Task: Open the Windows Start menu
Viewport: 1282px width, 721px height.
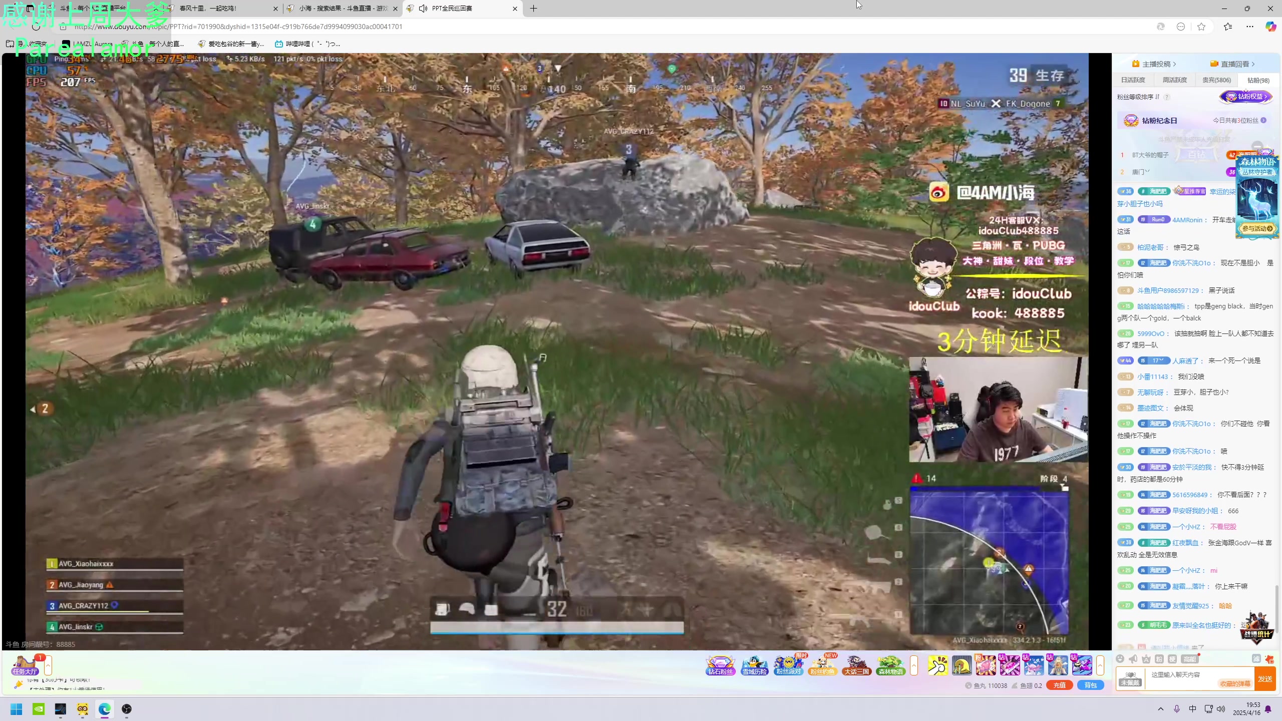Action: click(17, 709)
